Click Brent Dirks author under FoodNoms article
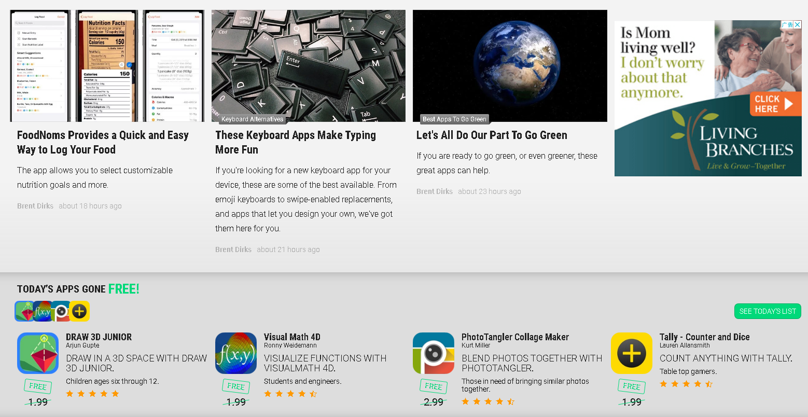The image size is (808, 417). pyautogui.click(x=35, y=206)
